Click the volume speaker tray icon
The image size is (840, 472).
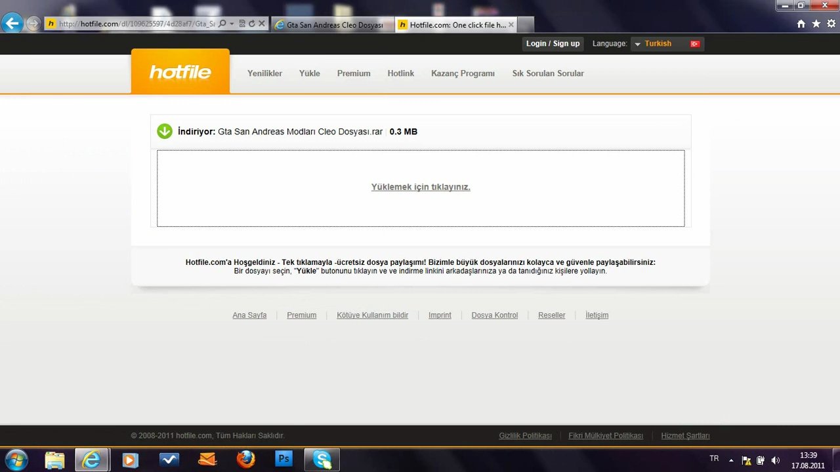point(775,460)
